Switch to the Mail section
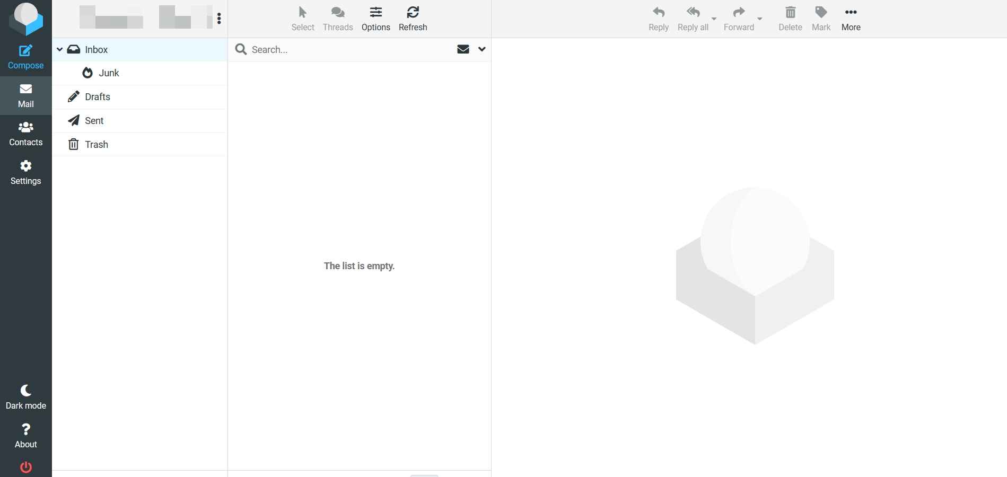 [25, 96]
